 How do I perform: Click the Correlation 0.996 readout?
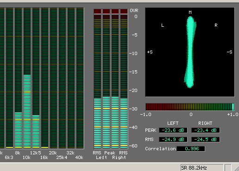[x=191, y=149]
